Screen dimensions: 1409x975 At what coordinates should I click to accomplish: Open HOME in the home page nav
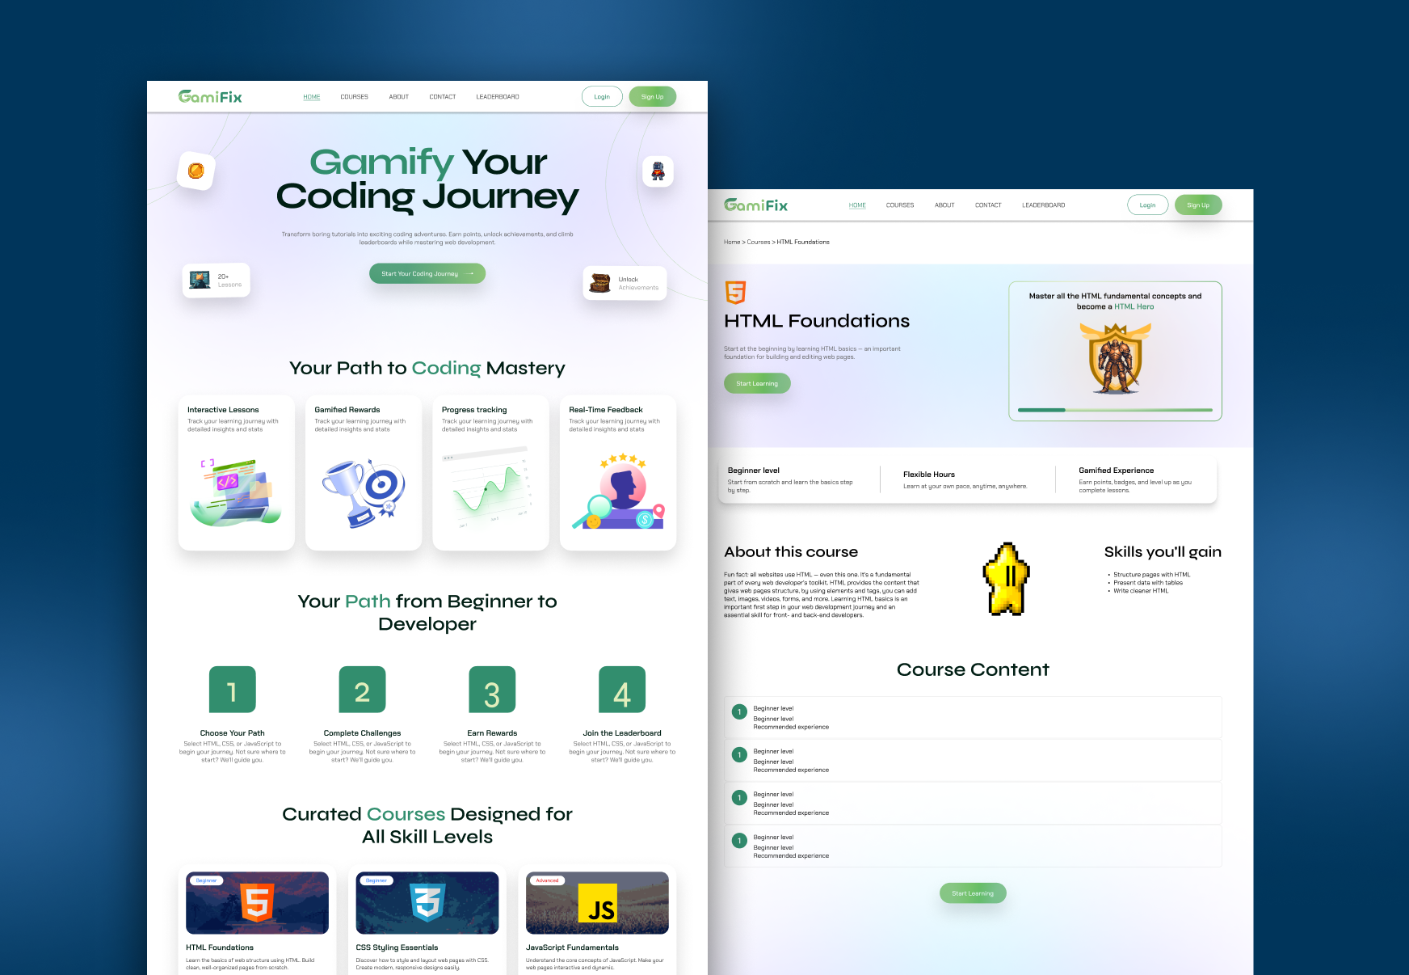[x=312, y=97]
